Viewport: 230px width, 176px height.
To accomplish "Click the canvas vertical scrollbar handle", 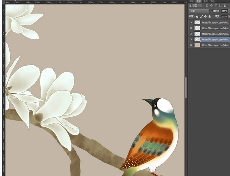I will (x=186, y=87).
